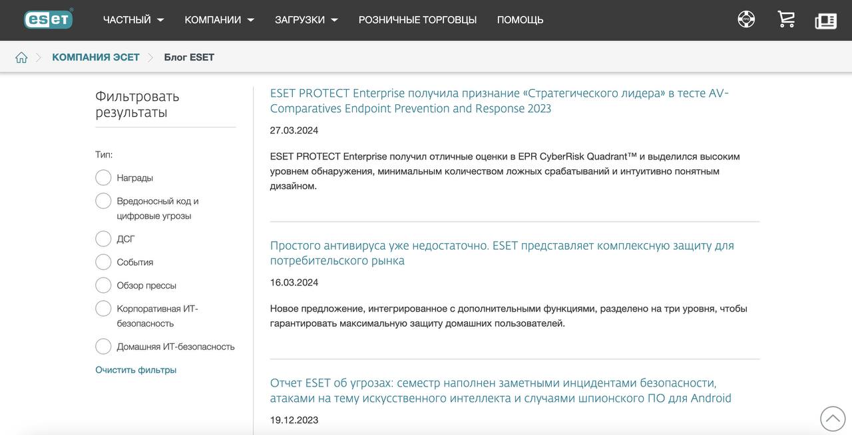The image size is (852, 435).
Task: Open the support lifebuoy icon
Action: coord(746,19)
